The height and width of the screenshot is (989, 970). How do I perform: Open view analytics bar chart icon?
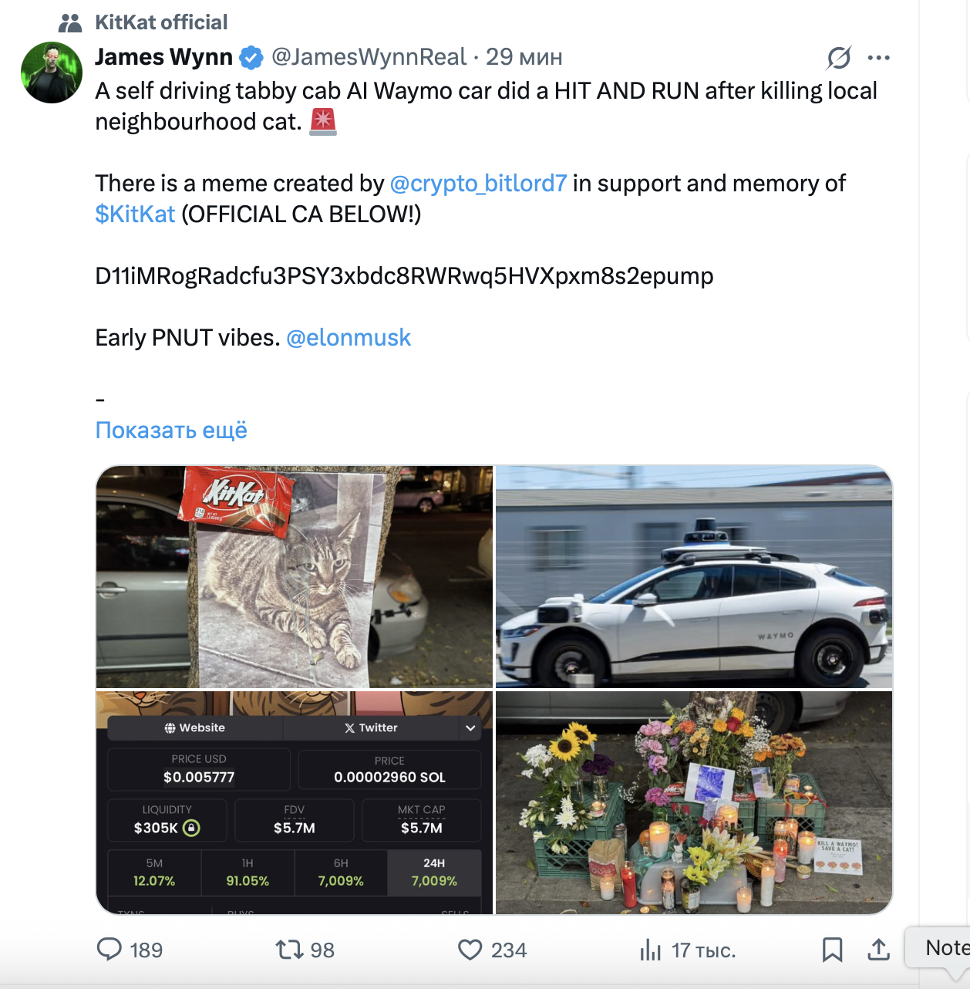tap(650, 950)
